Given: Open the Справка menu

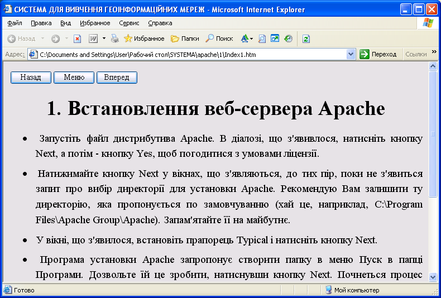Looking at the screenshot, I should (160, 23).
